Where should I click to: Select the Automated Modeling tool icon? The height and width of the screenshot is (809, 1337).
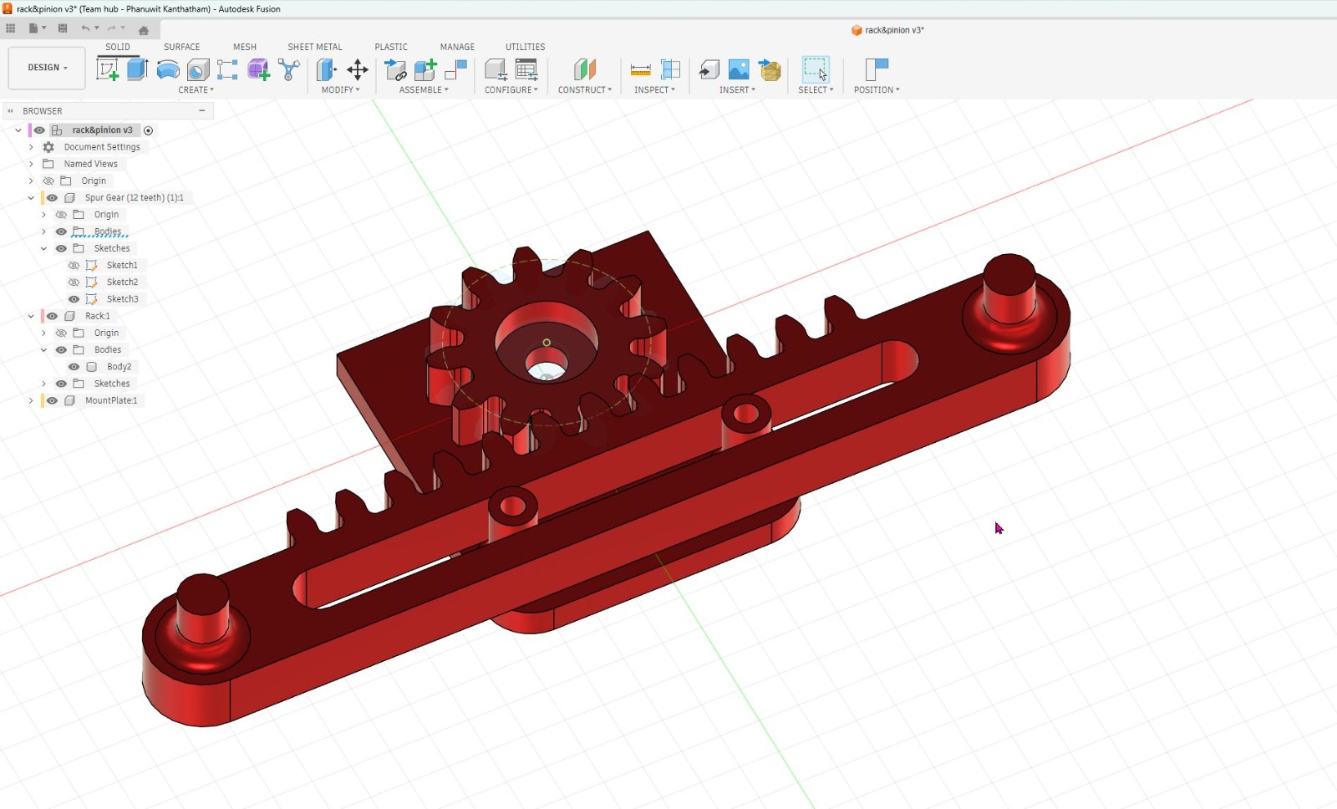(x=289, y=69)
